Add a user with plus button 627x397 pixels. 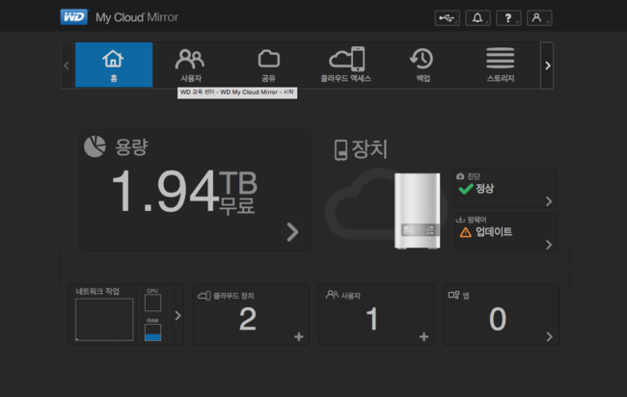(x=423, y=336)
